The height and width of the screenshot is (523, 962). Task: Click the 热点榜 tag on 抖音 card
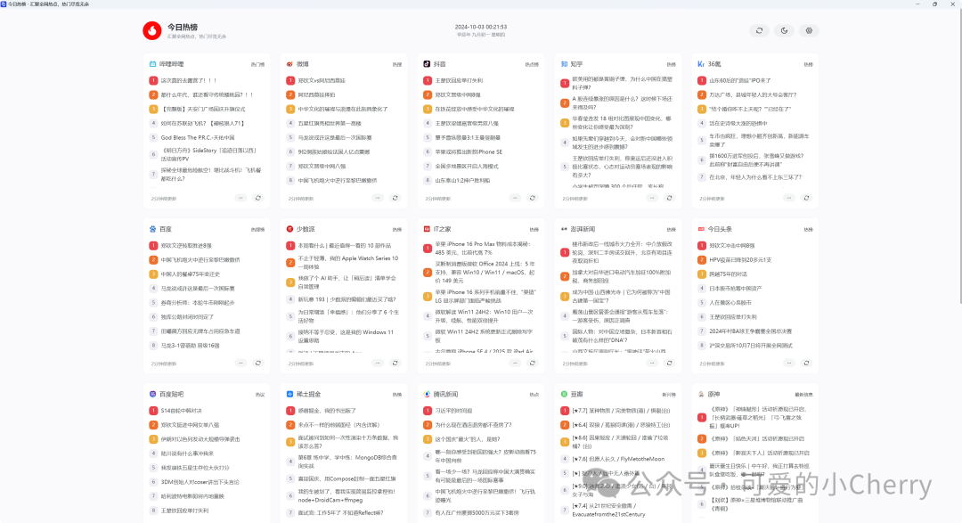click(532, 64)
